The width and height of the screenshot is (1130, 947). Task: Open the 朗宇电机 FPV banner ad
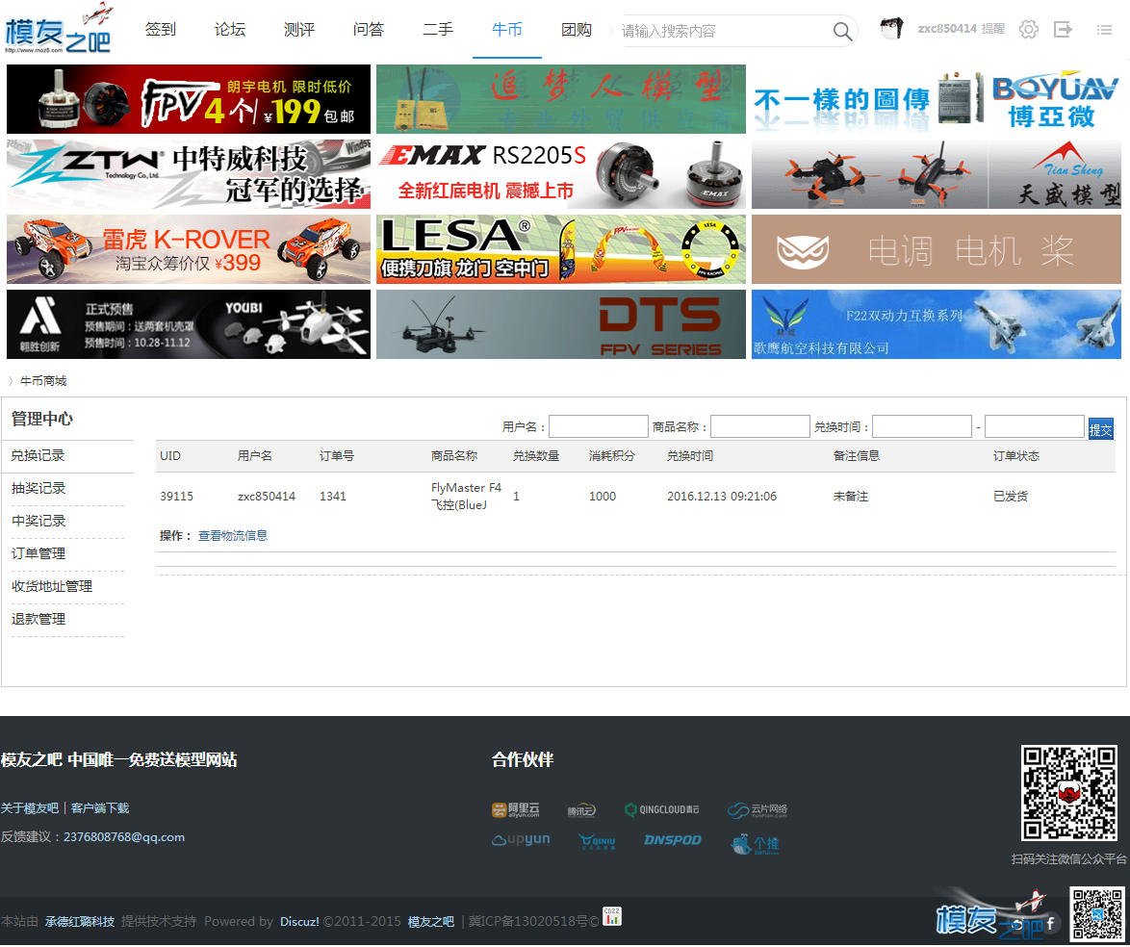[x=188, y=99]
